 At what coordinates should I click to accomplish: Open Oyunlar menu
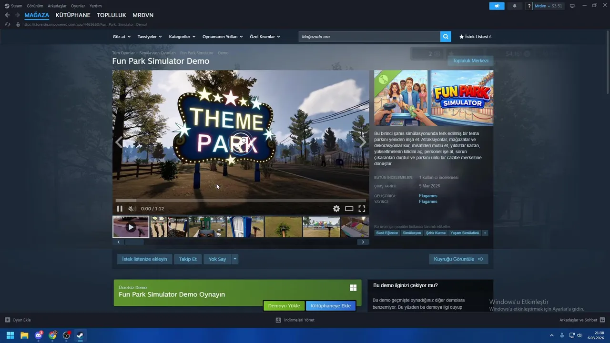[78, 6]
